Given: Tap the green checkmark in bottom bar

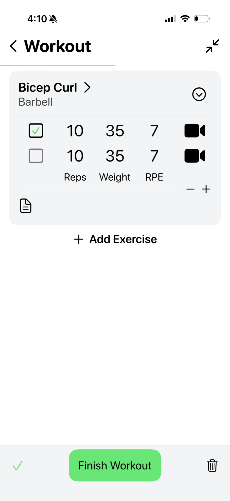Looking at the screenshot, I should 18,466.
